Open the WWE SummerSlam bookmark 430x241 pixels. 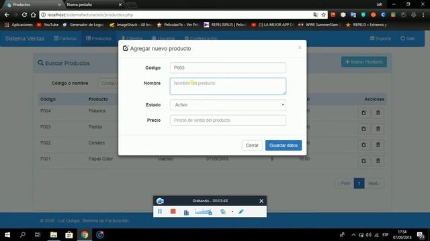(320, 25)
